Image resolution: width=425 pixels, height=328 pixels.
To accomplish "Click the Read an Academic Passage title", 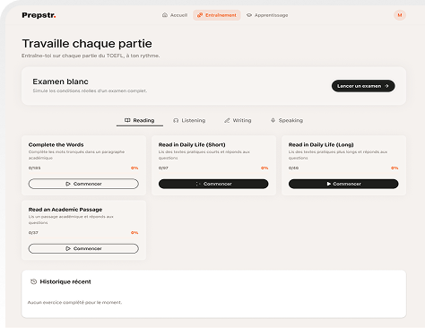I will (65, 210).
